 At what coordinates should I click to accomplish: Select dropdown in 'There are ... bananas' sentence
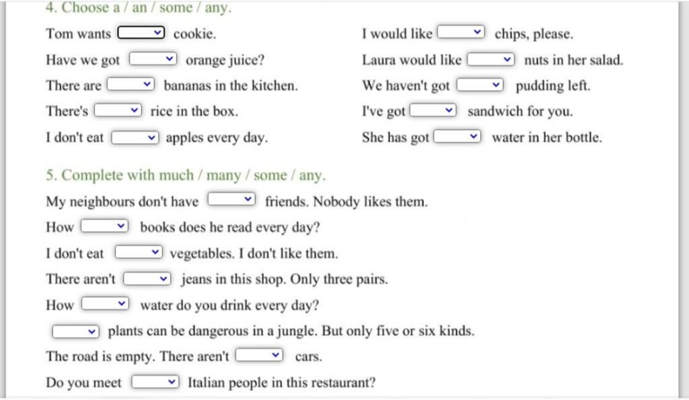coord(131,84)
